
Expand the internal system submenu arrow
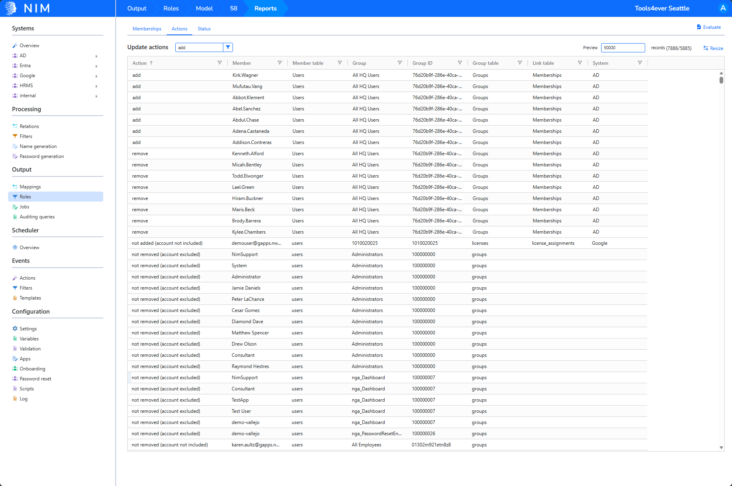point(96,96)
